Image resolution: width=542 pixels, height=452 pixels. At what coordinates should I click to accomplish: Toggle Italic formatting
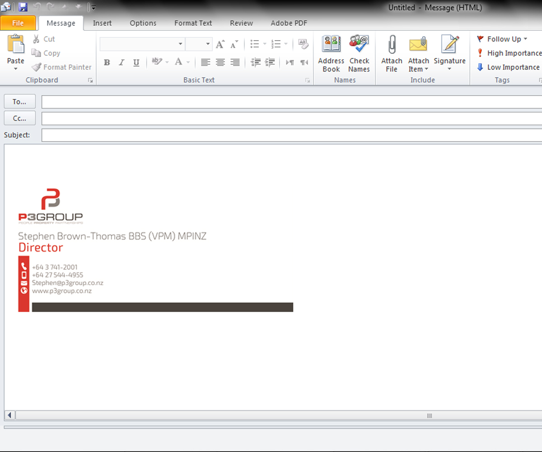(121, 62)
